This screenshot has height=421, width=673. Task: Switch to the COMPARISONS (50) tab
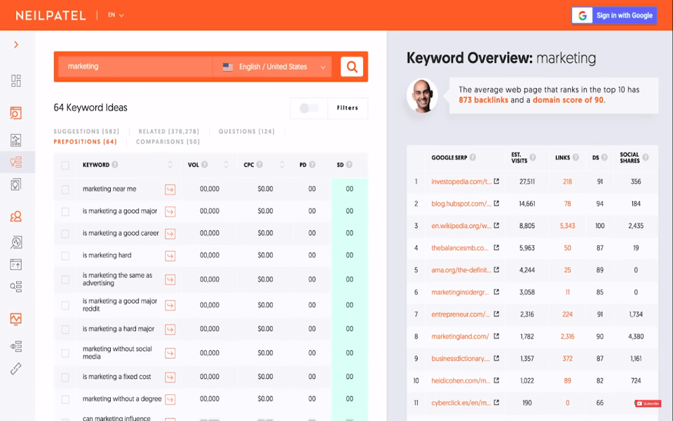[168, 142]
